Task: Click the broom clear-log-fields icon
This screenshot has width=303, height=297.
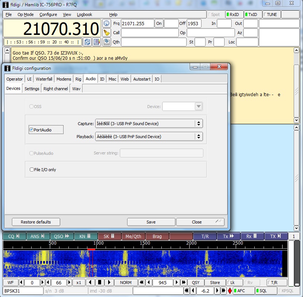Action: pos(107,33)
